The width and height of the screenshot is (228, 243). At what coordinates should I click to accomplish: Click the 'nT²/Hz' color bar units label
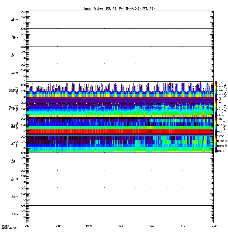pos(225,108)
